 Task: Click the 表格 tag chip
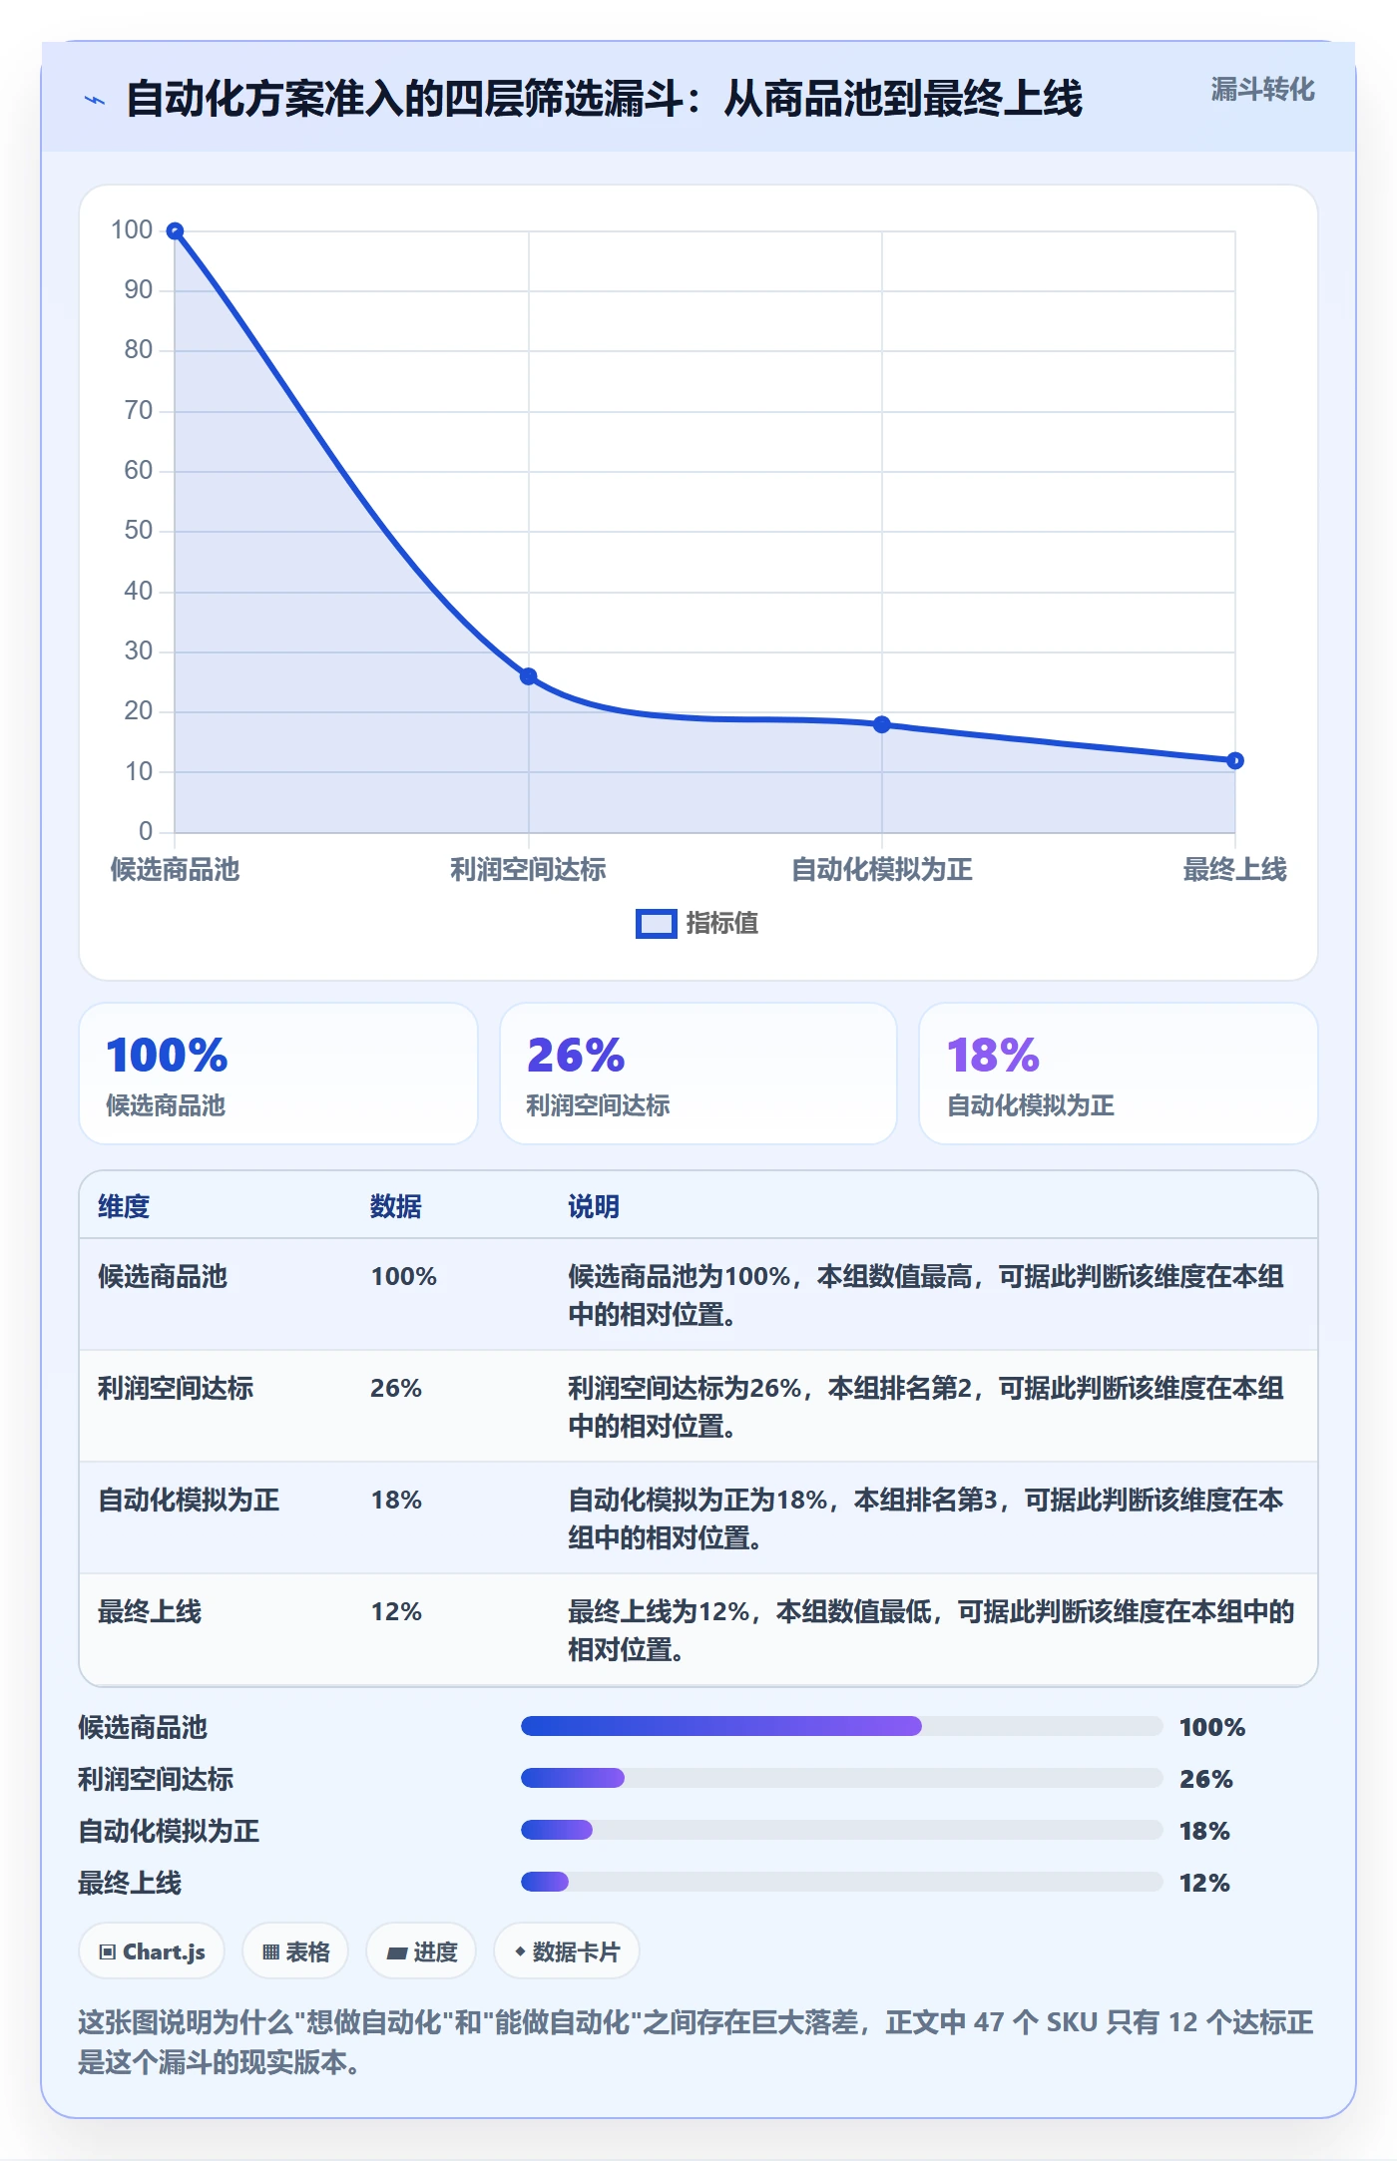[295, 1951]
